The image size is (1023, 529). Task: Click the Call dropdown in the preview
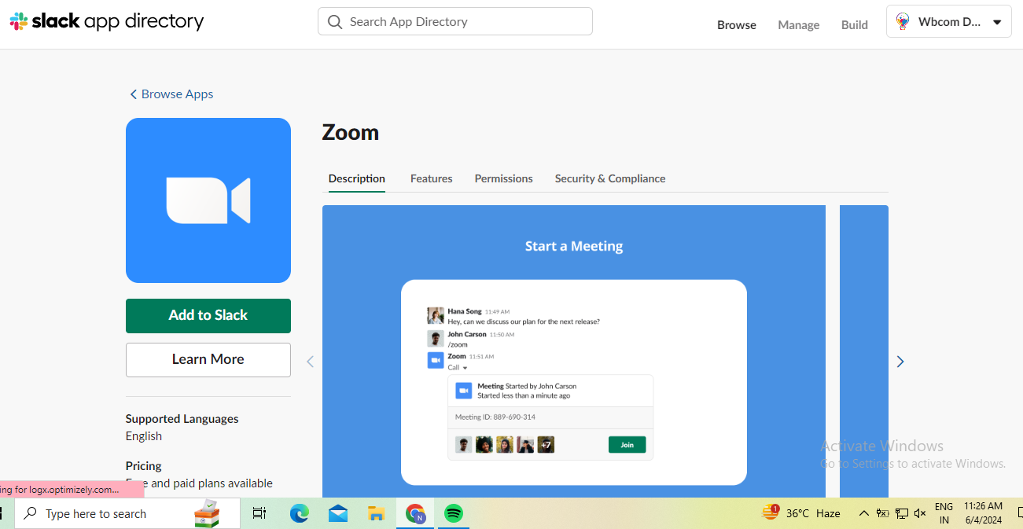click(x=458, y=367)
